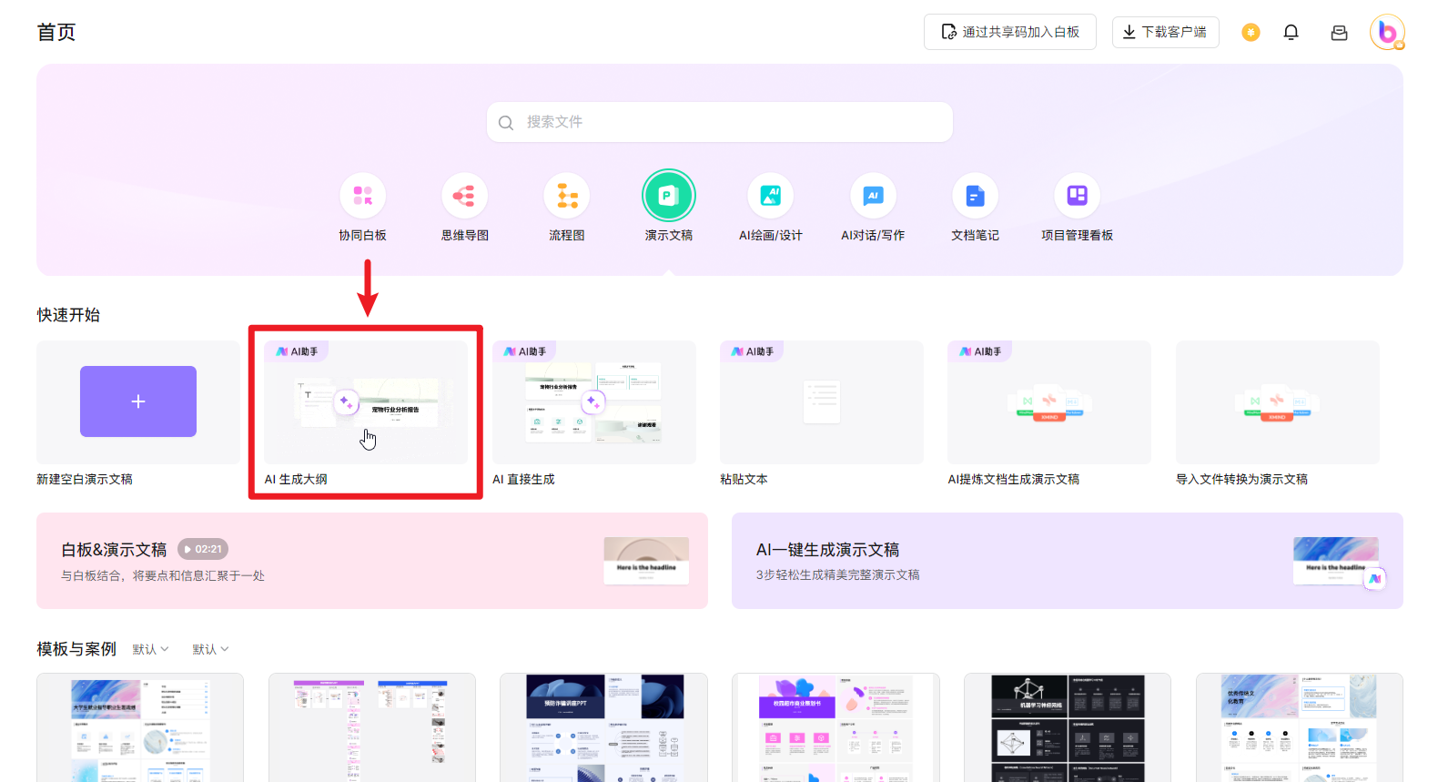
Task: Open the second template with purple headers
Action: click(x=372, y=727)
